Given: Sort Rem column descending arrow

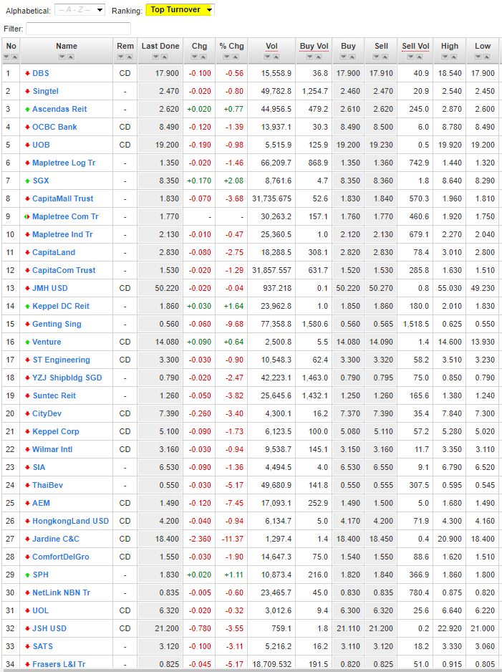Looking at the screenshot, I should [121, 57].
